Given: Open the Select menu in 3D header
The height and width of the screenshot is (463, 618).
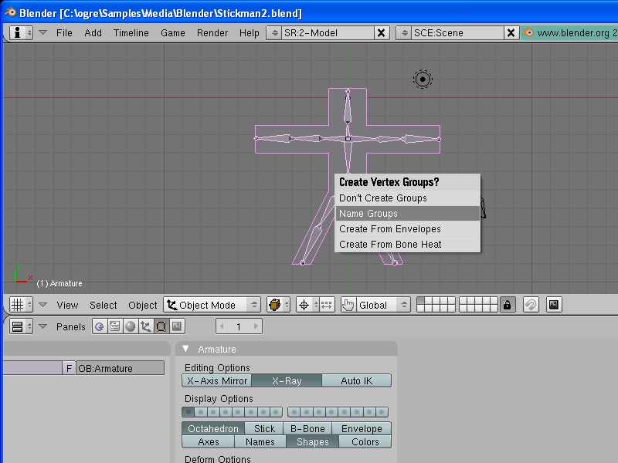Looking at the screenshot, I should pyautogui.click(x=103, y=305).
